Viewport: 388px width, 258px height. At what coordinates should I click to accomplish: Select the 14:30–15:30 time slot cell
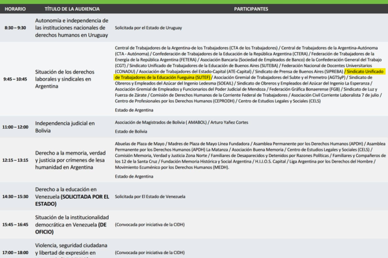point(16,197)
